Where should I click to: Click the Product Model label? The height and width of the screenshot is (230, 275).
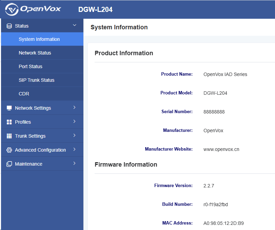pos(176,93)
